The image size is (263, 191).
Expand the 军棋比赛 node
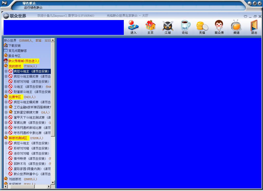click(x=6, y=122)
